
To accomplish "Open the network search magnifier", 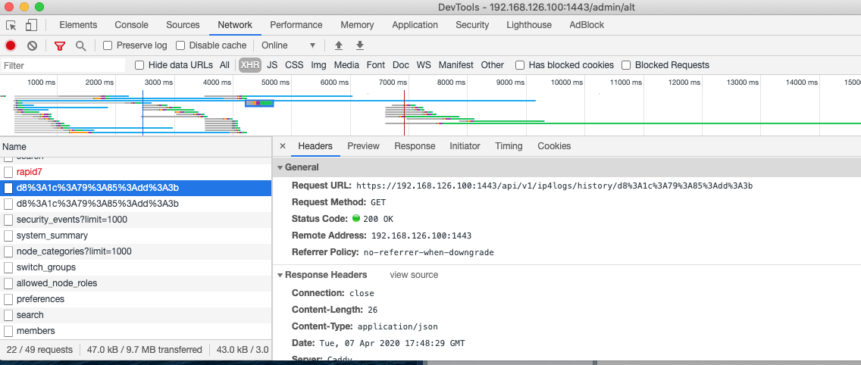I will 80,45.
